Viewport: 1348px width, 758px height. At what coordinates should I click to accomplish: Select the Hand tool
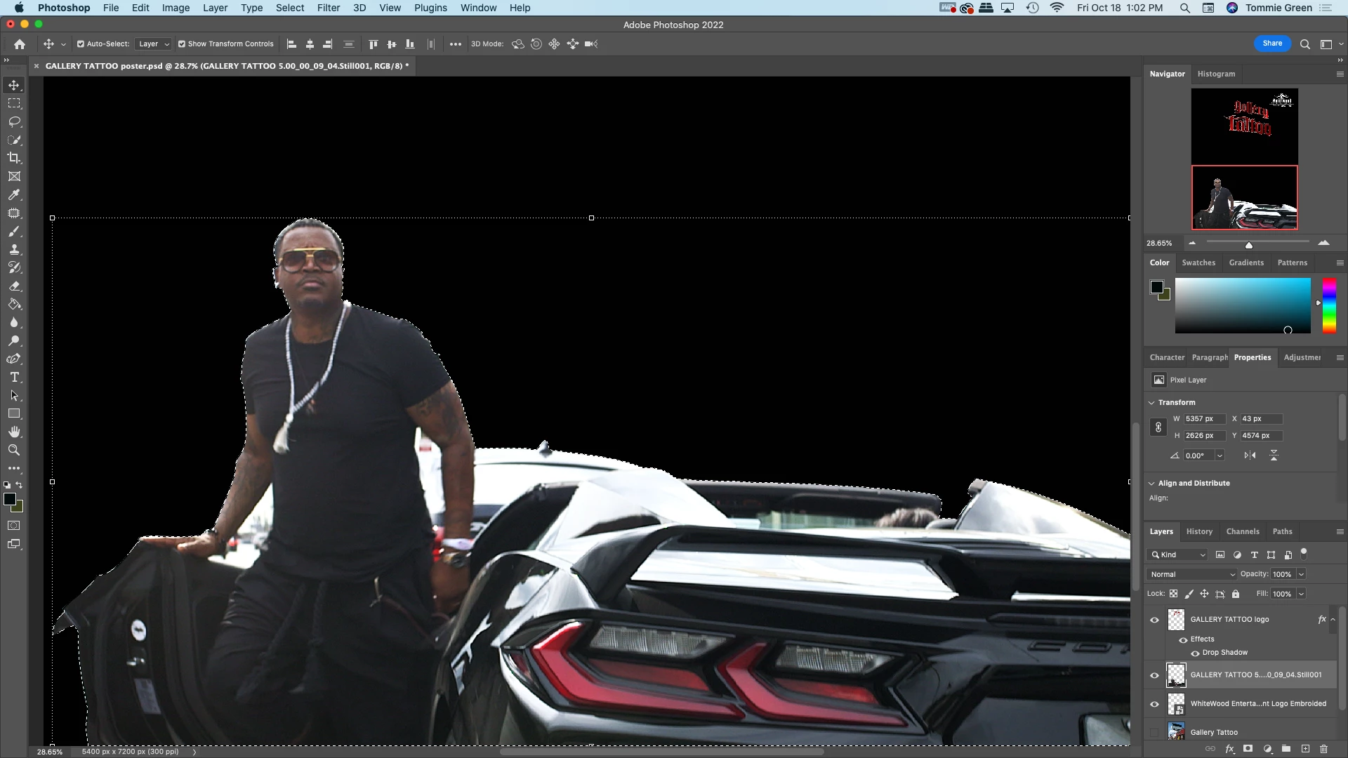point(14,432)
